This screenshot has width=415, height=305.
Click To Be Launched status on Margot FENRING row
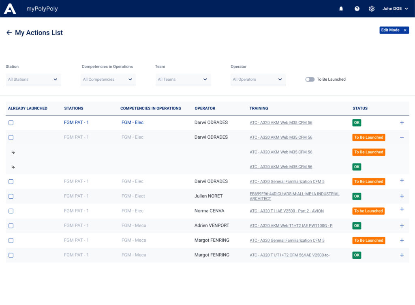[x=368, y=241]
